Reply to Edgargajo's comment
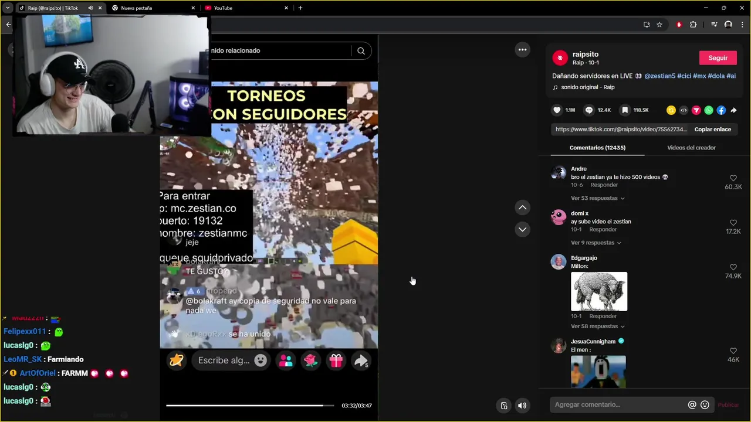The image size is (751, 422). 603,316
